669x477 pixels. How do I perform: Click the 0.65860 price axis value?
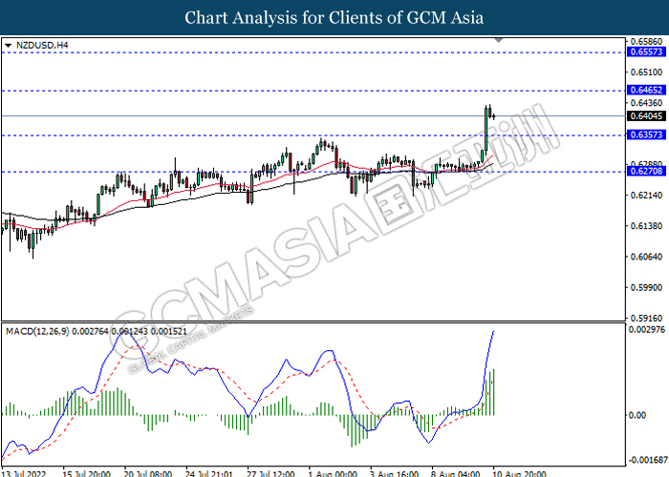coord(646,42)
